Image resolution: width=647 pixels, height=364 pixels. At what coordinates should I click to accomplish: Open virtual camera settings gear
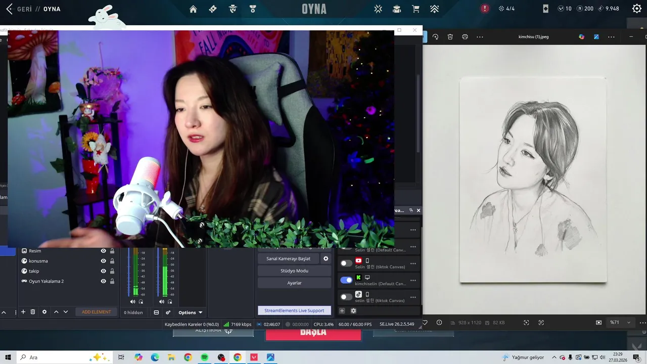pos(326,258)
